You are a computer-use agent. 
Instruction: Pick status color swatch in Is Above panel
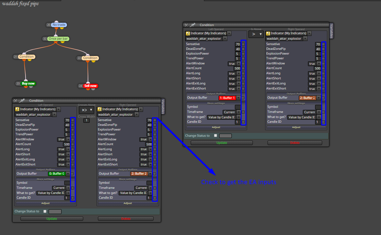[x=225, y=136]
